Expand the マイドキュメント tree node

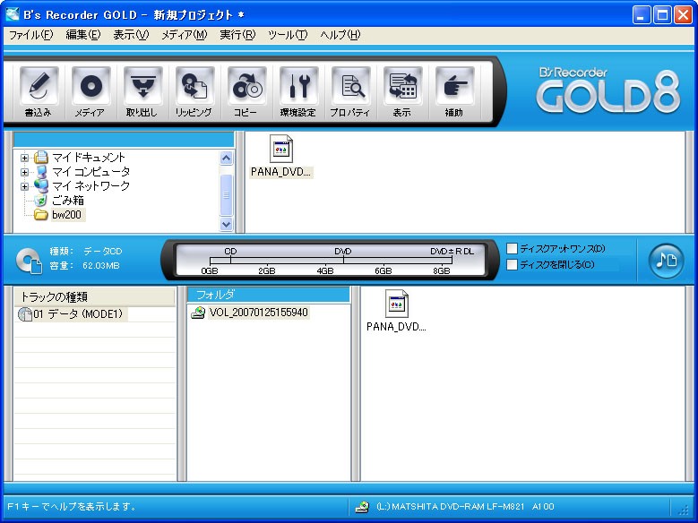pos(25,158)
